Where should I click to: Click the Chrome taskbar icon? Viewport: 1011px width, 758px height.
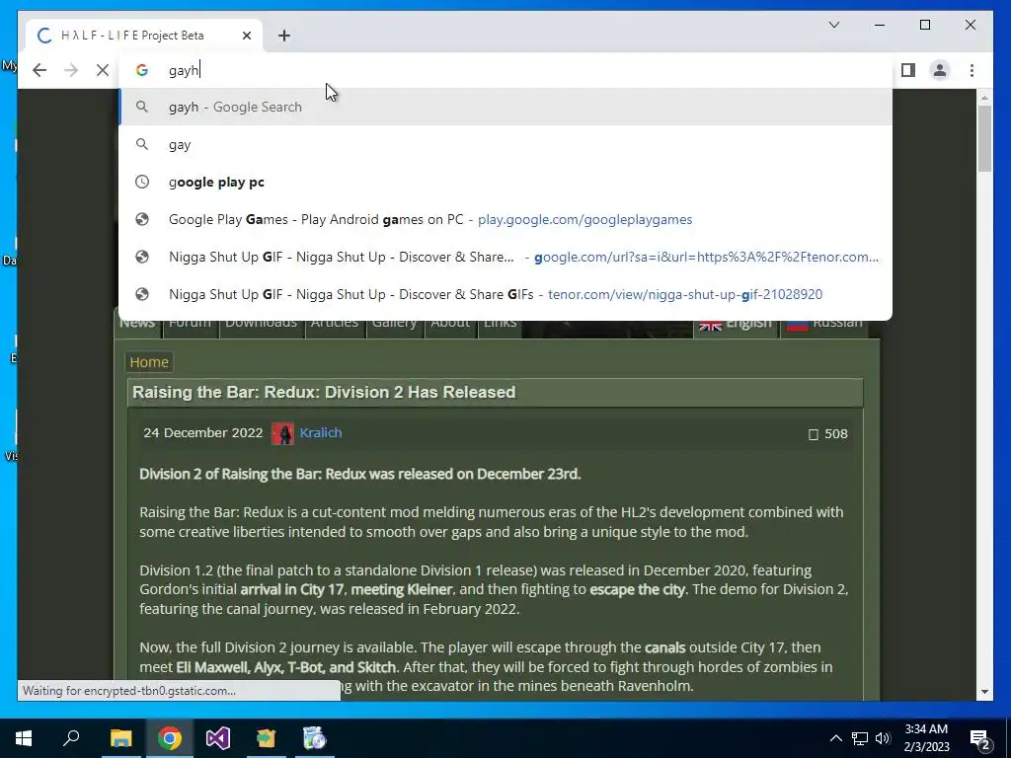[x=170, y=738]
